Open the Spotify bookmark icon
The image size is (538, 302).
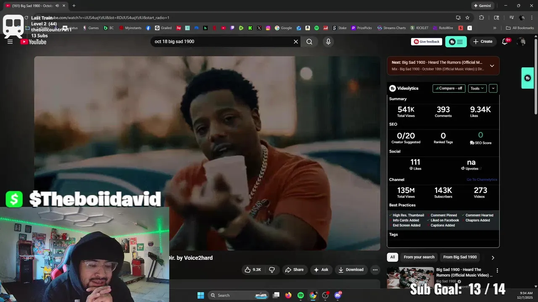tap(316, 28)
